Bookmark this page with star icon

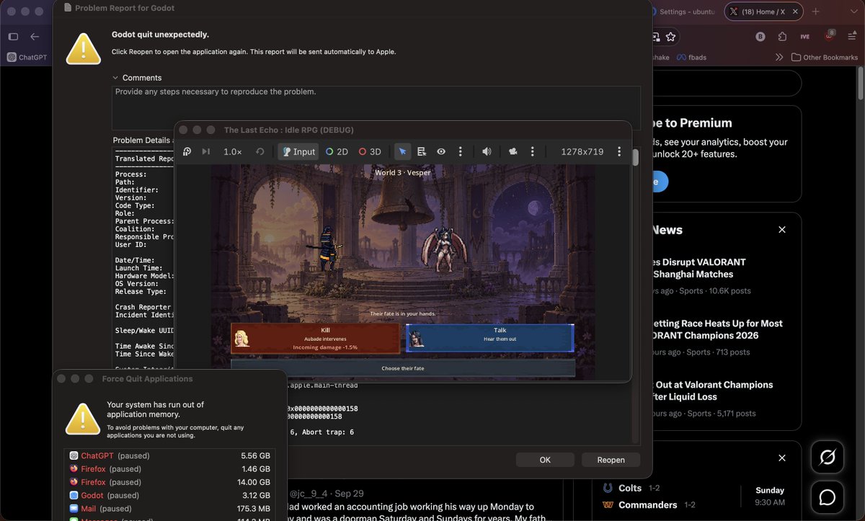click(x=671, y=37)
